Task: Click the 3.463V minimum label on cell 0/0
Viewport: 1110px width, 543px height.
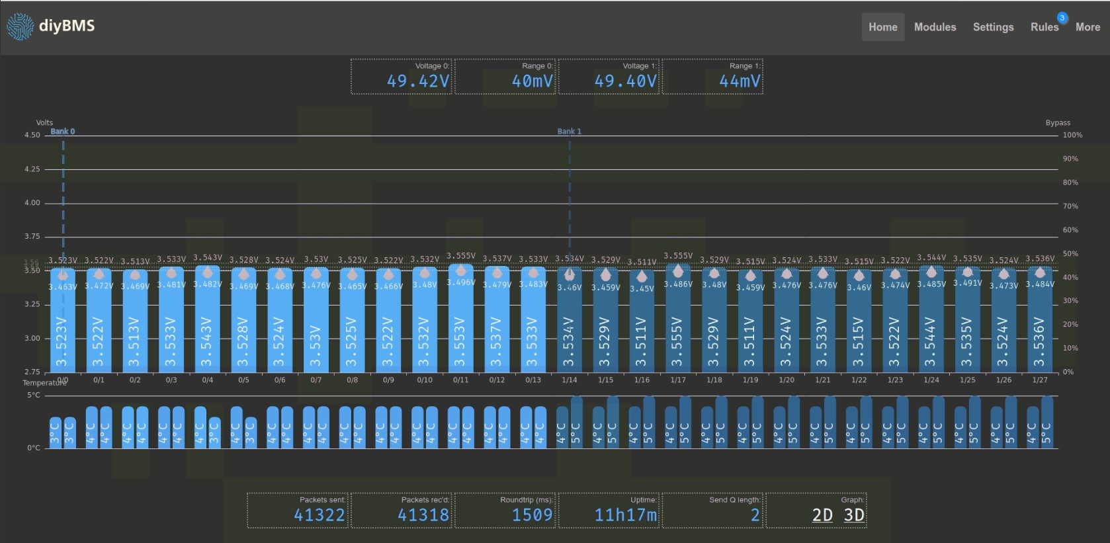Action: (x=63, y=287)
